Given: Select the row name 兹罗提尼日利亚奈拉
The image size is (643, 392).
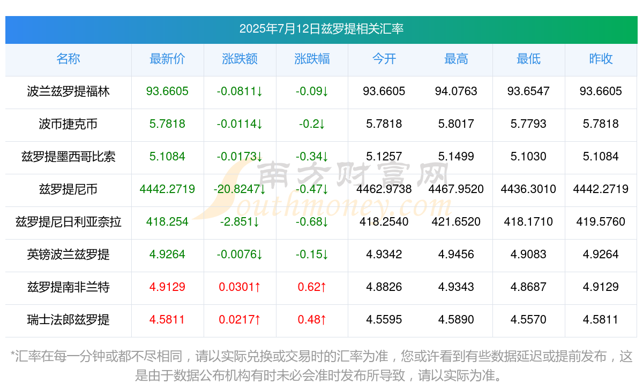Looking at the screenshot, I should [x=68, y=221].
